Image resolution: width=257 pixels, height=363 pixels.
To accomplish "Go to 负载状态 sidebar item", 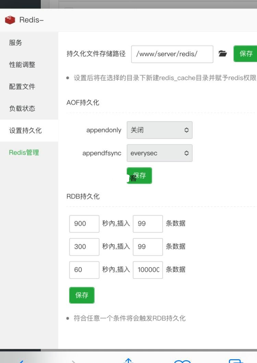I will point(22,109).
